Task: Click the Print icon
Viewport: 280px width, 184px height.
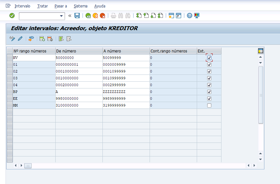Action: (x=113, y=16)
